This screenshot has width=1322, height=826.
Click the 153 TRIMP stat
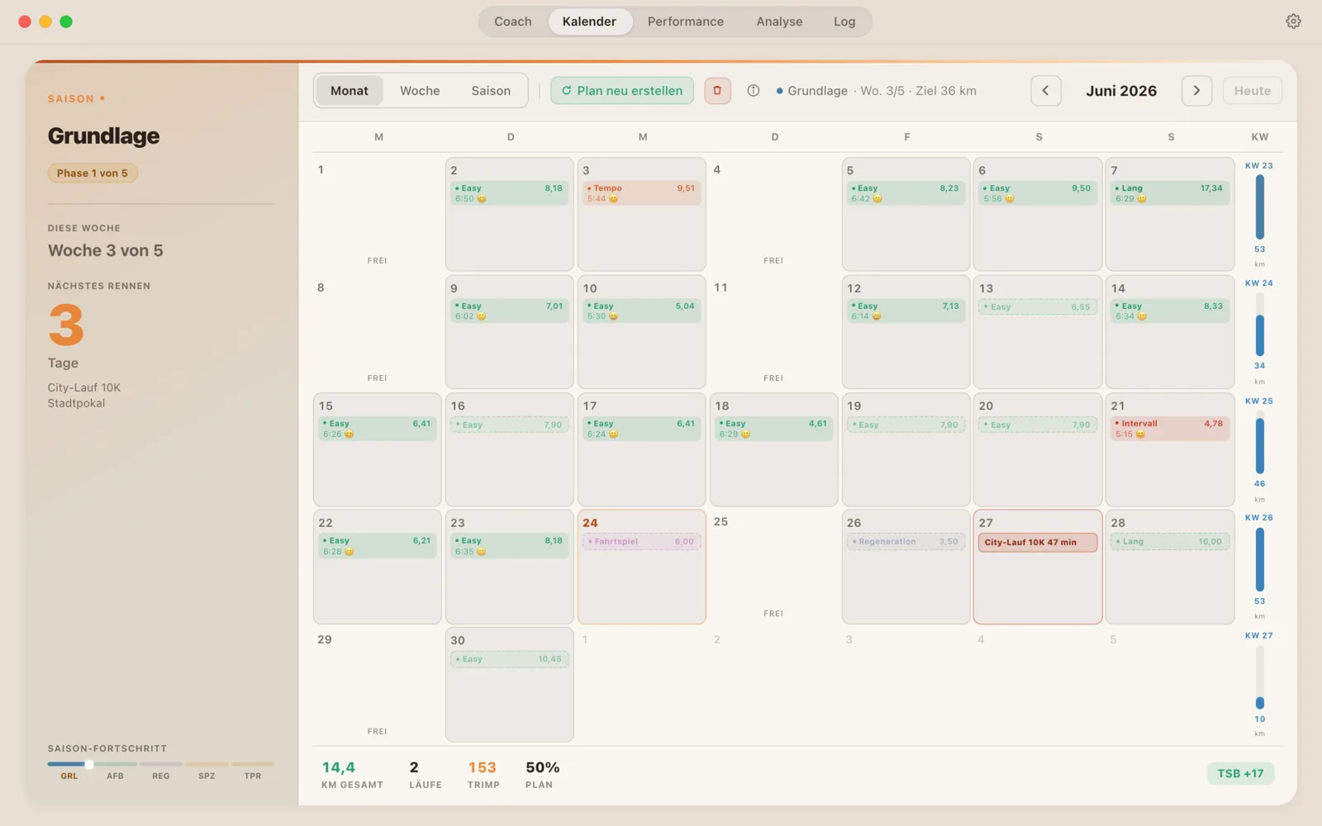pyautogui.click(x=483, y=774)
